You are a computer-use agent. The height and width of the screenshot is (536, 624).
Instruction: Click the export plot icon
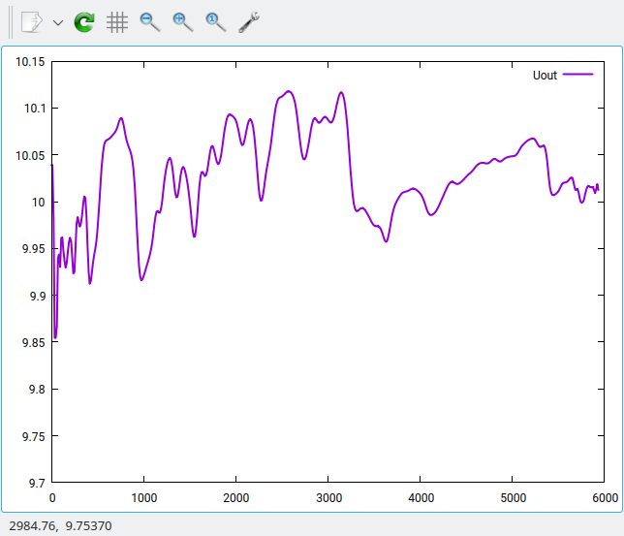coord(32,22)
